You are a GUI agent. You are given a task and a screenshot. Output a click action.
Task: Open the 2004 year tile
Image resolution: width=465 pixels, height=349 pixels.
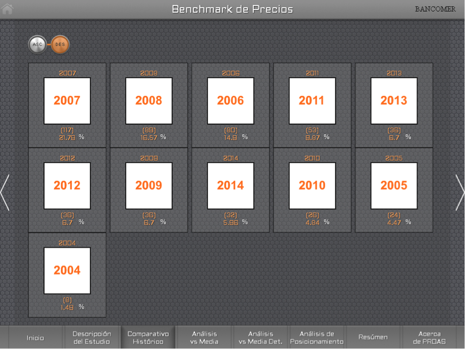tap(67, 271)
